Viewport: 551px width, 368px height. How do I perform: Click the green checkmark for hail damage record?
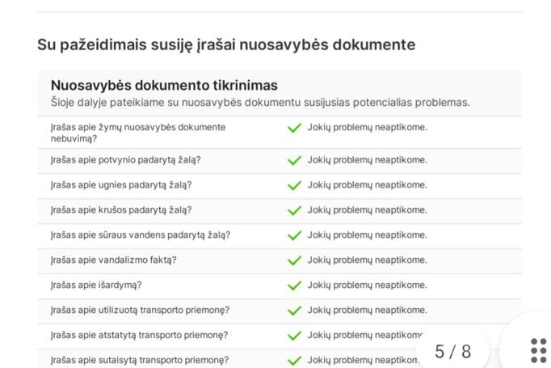click(x=295, y=210)
